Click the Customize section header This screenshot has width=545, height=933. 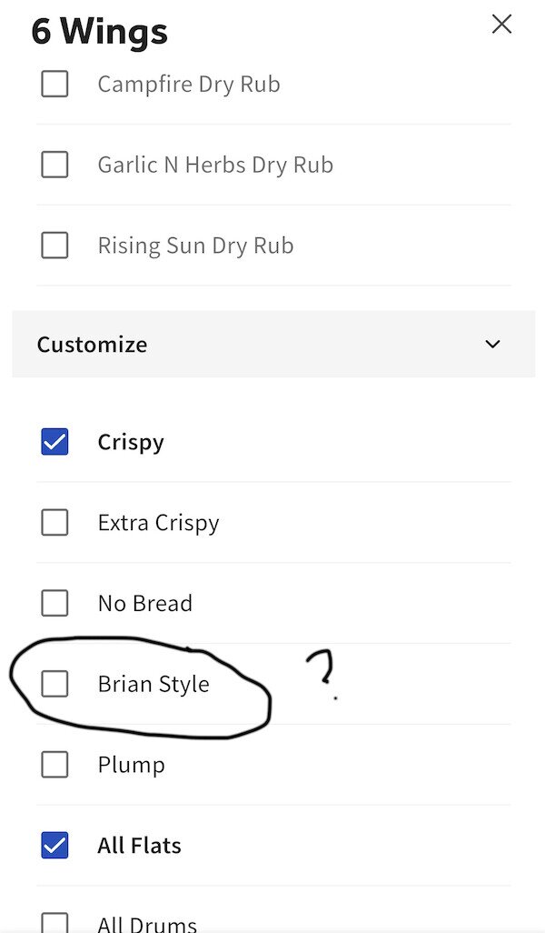pos(92,345)
